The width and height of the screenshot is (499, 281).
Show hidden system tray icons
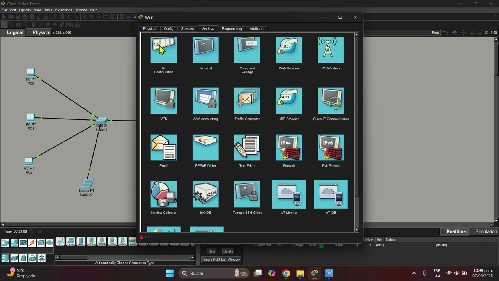point(414,273)
